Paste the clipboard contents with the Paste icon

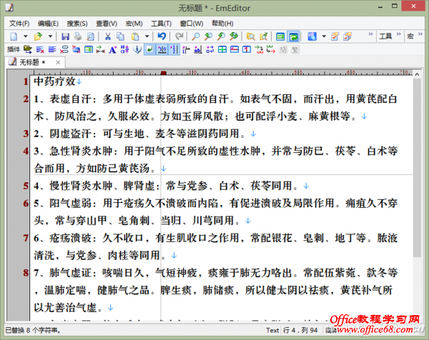click(135, 36)
